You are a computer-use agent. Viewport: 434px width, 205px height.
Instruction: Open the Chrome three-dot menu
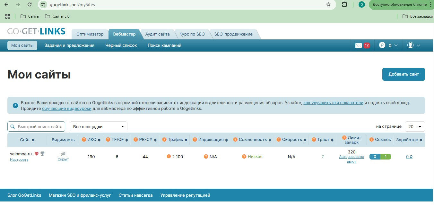(x=431, y=4)
